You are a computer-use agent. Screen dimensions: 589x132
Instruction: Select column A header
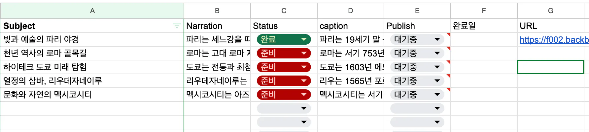point(92,11)
